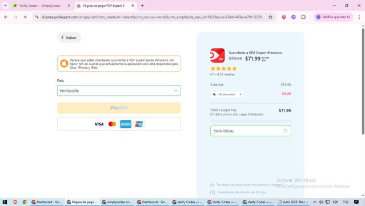Screen dimensions: 365x206
Task: Go back in browser history
Action: point(6,17)
